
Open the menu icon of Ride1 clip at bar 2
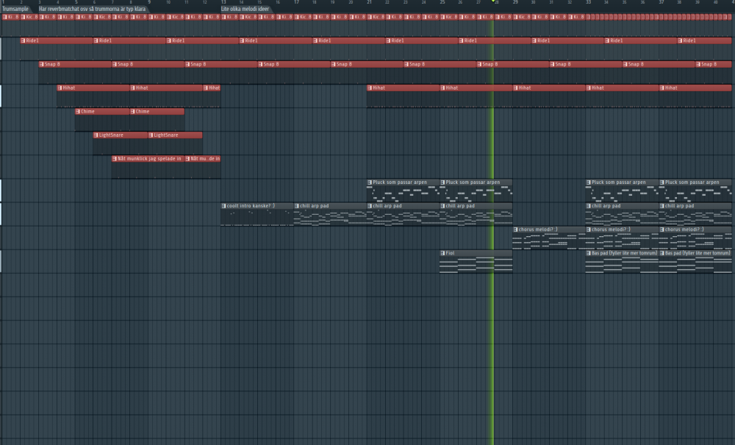tap(23, 40)
